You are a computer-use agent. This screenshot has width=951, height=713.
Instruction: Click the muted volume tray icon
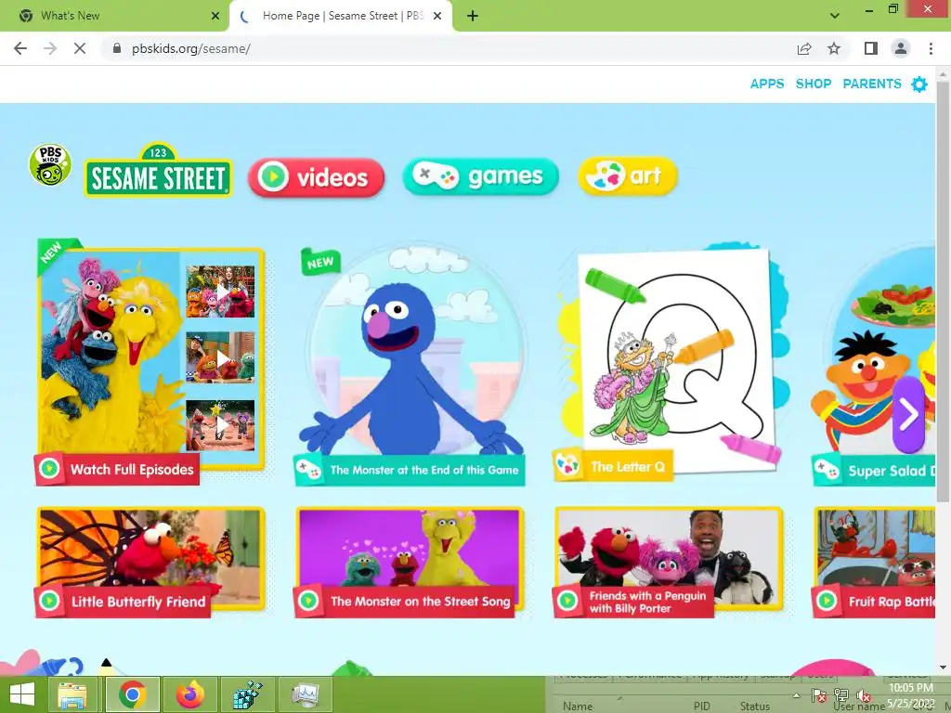click(863, 696)
